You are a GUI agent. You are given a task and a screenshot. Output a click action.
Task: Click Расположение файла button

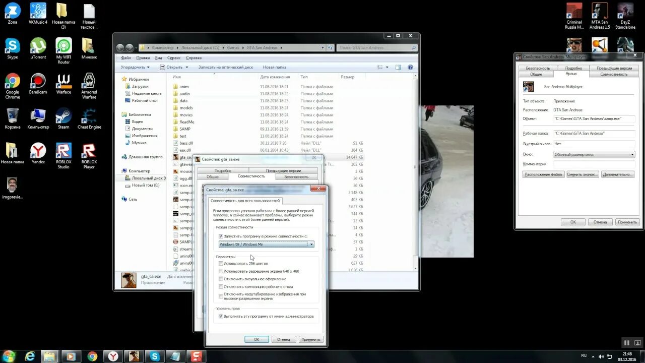click(x=543, y=174)
